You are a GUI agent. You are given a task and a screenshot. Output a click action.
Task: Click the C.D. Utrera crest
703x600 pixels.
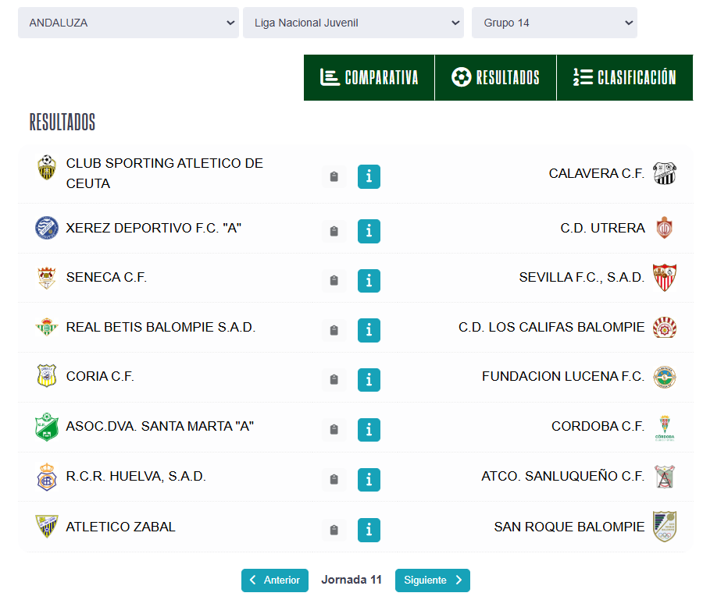pyautogui.click(x=665, y=228)
